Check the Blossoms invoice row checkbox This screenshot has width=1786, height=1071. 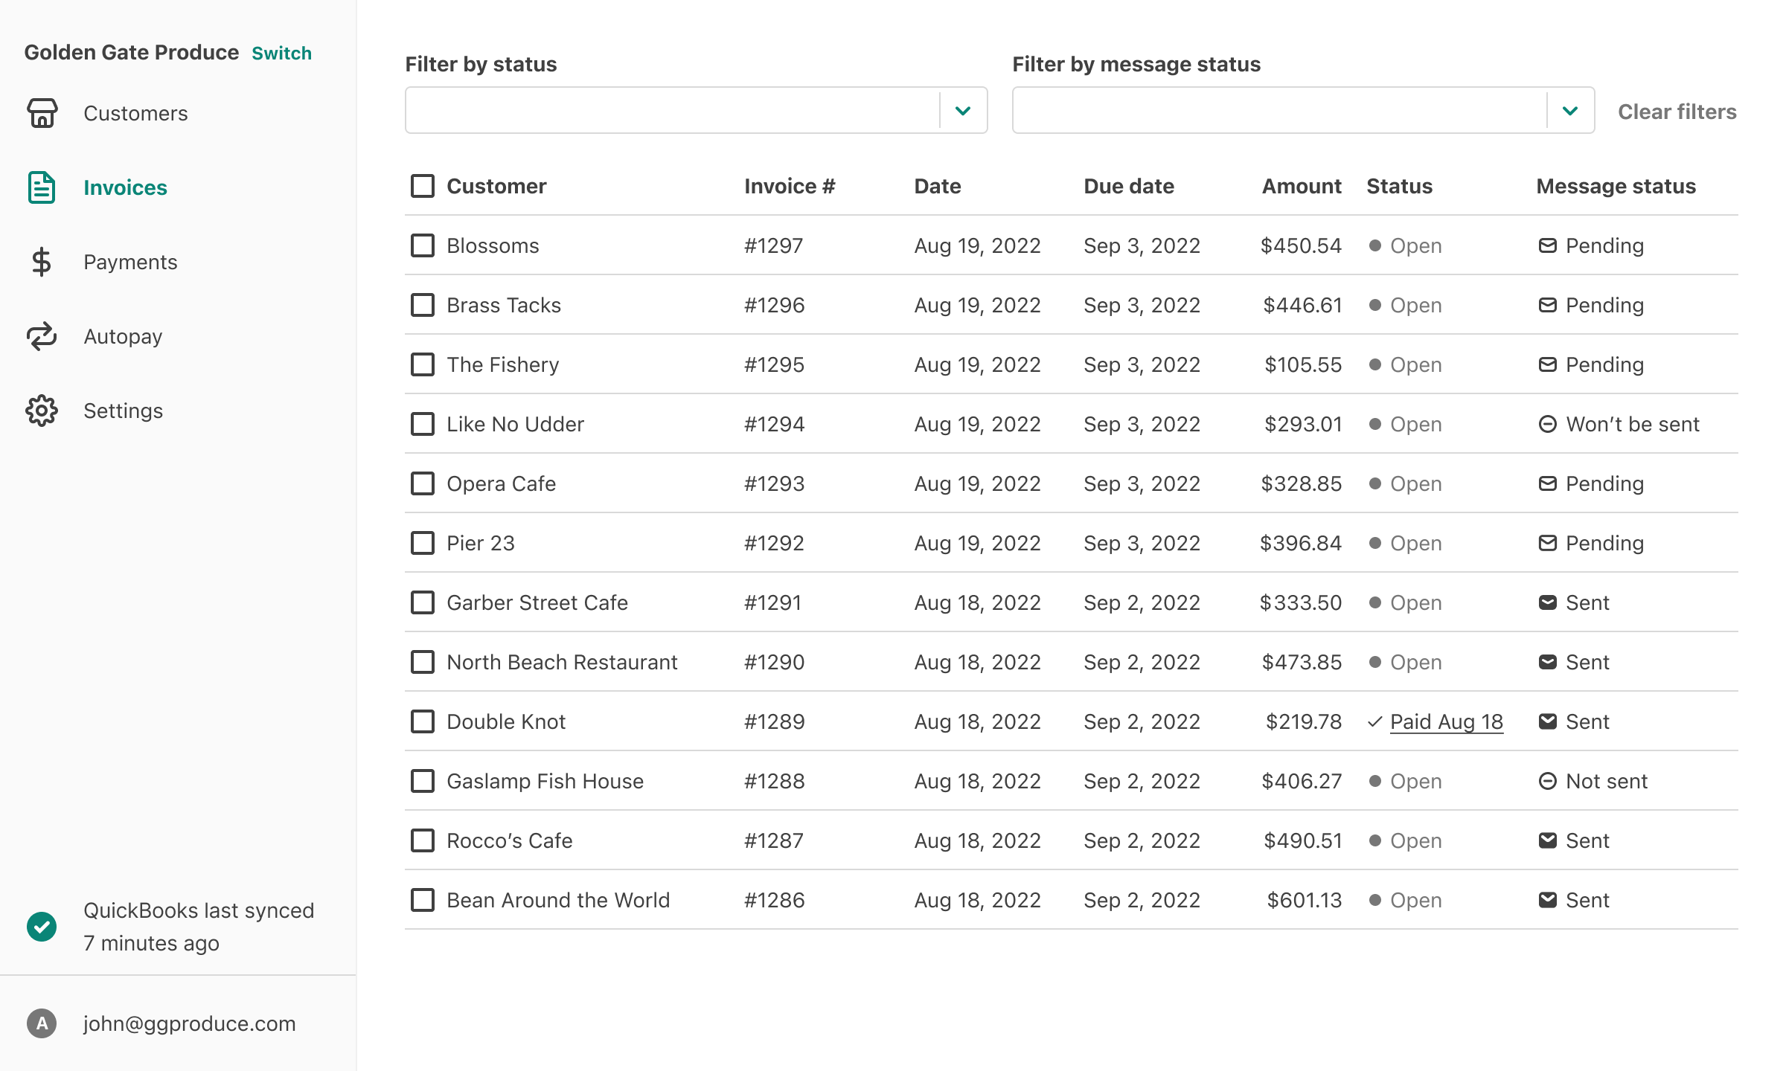[x=422, y=245]
